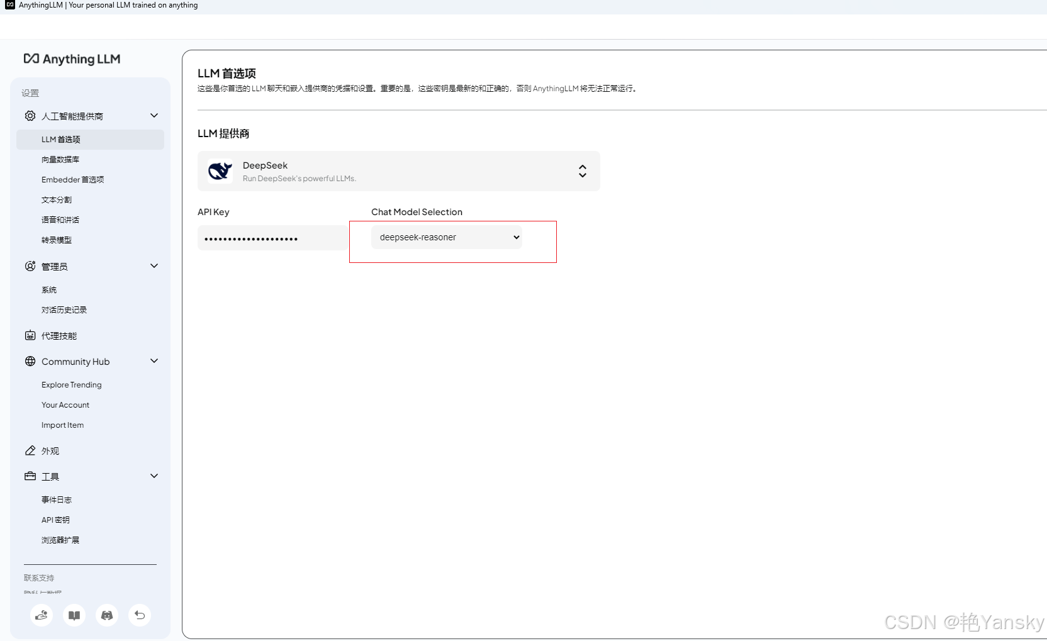Click the Anything LLM logo
This screenshot has width=1047, height=641.
coord(71,59)
